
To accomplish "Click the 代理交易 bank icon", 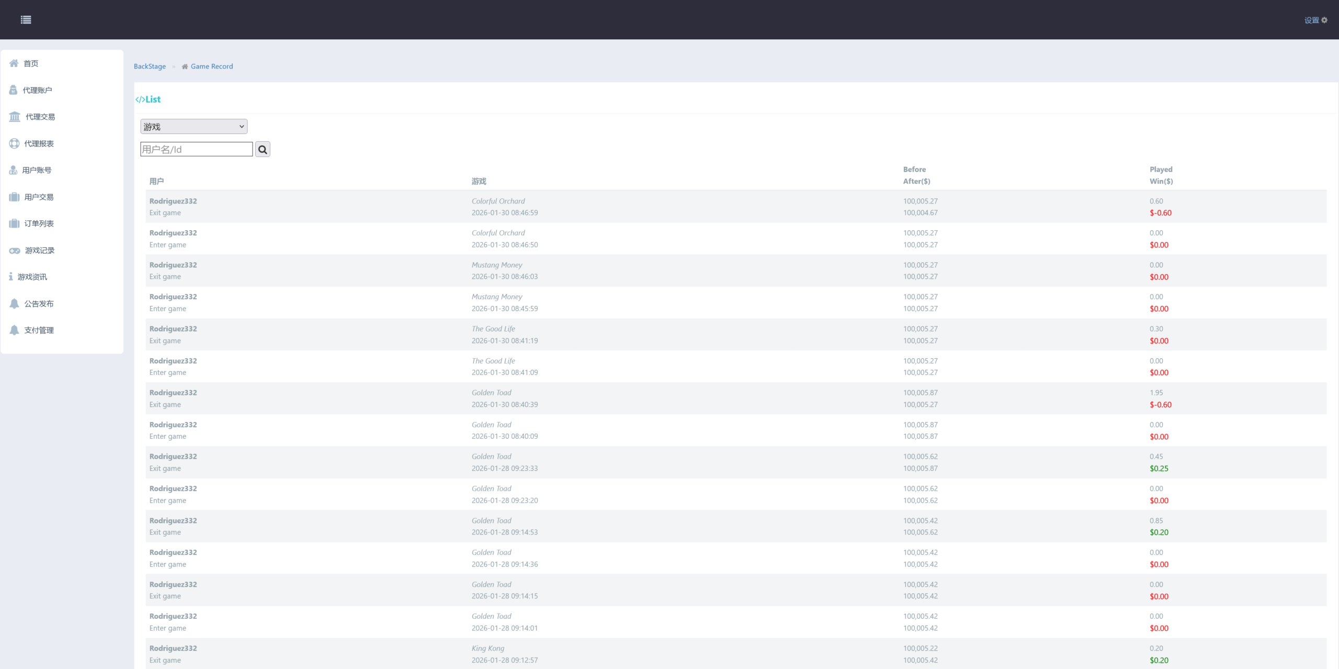I will click(15, 117).
